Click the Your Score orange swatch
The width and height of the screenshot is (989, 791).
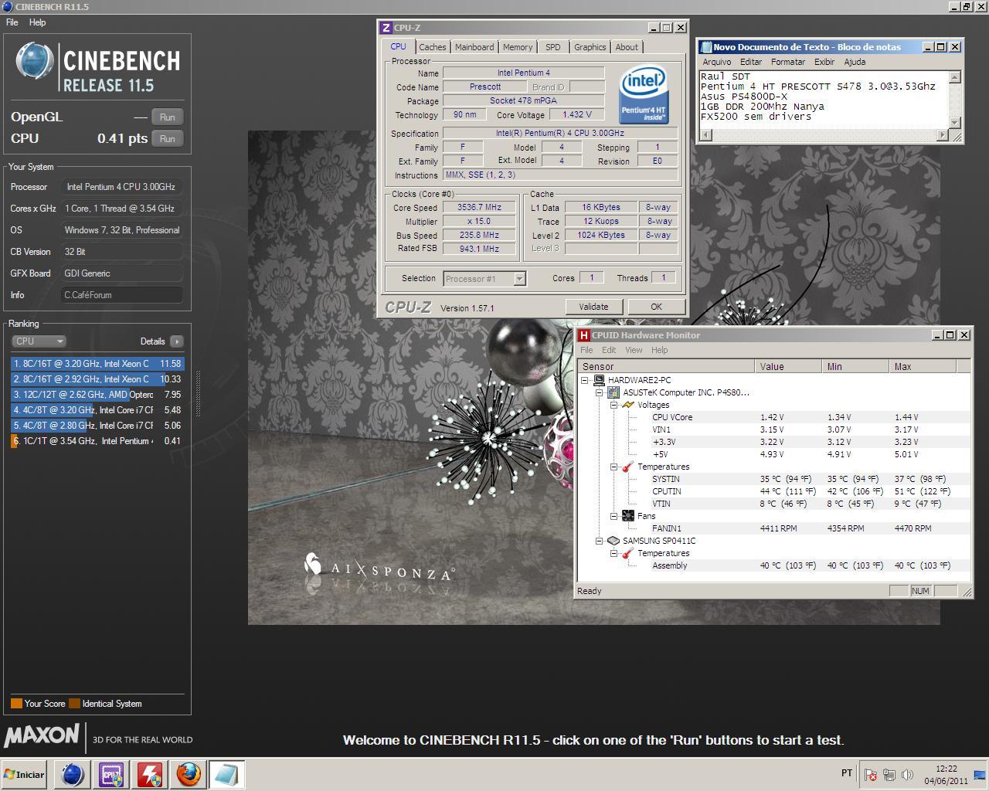[x=16, y=704]
